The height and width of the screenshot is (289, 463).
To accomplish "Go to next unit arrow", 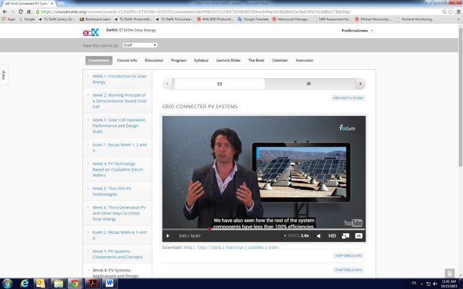I will 360,84.
